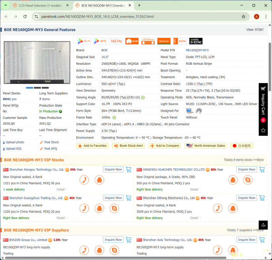Click the LED Driver badge

[x=148, y=41]
